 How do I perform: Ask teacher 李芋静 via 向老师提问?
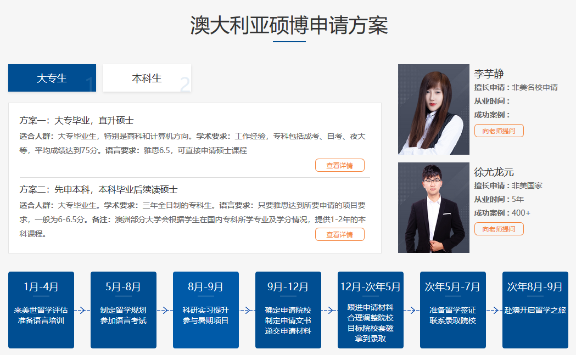(x=499, y=131)
